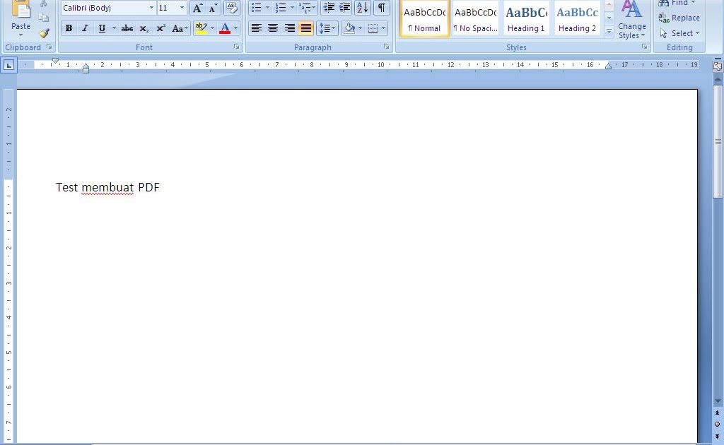Apply red font color
This screenshot has width=724, height=445.
(x=225, y=28)
